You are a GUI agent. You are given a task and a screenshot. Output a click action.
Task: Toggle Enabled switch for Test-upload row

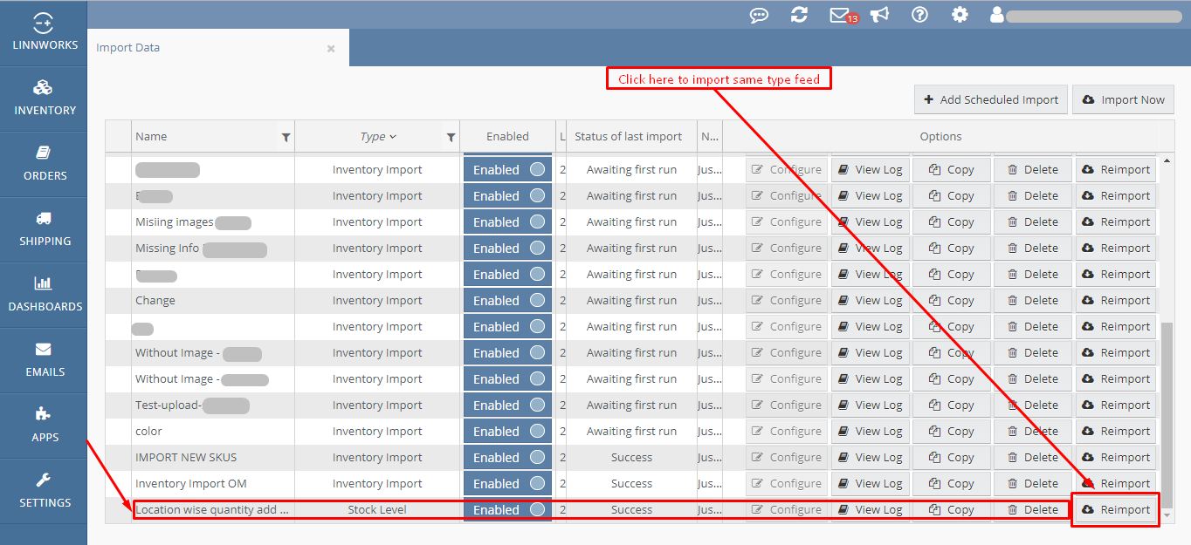[507, 405]
